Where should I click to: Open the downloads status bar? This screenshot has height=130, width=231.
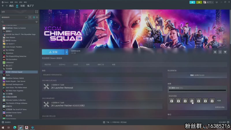(115, 122)
